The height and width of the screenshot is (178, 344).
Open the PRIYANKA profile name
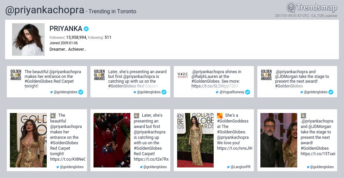pyautogui.click(x=66, y=29)
